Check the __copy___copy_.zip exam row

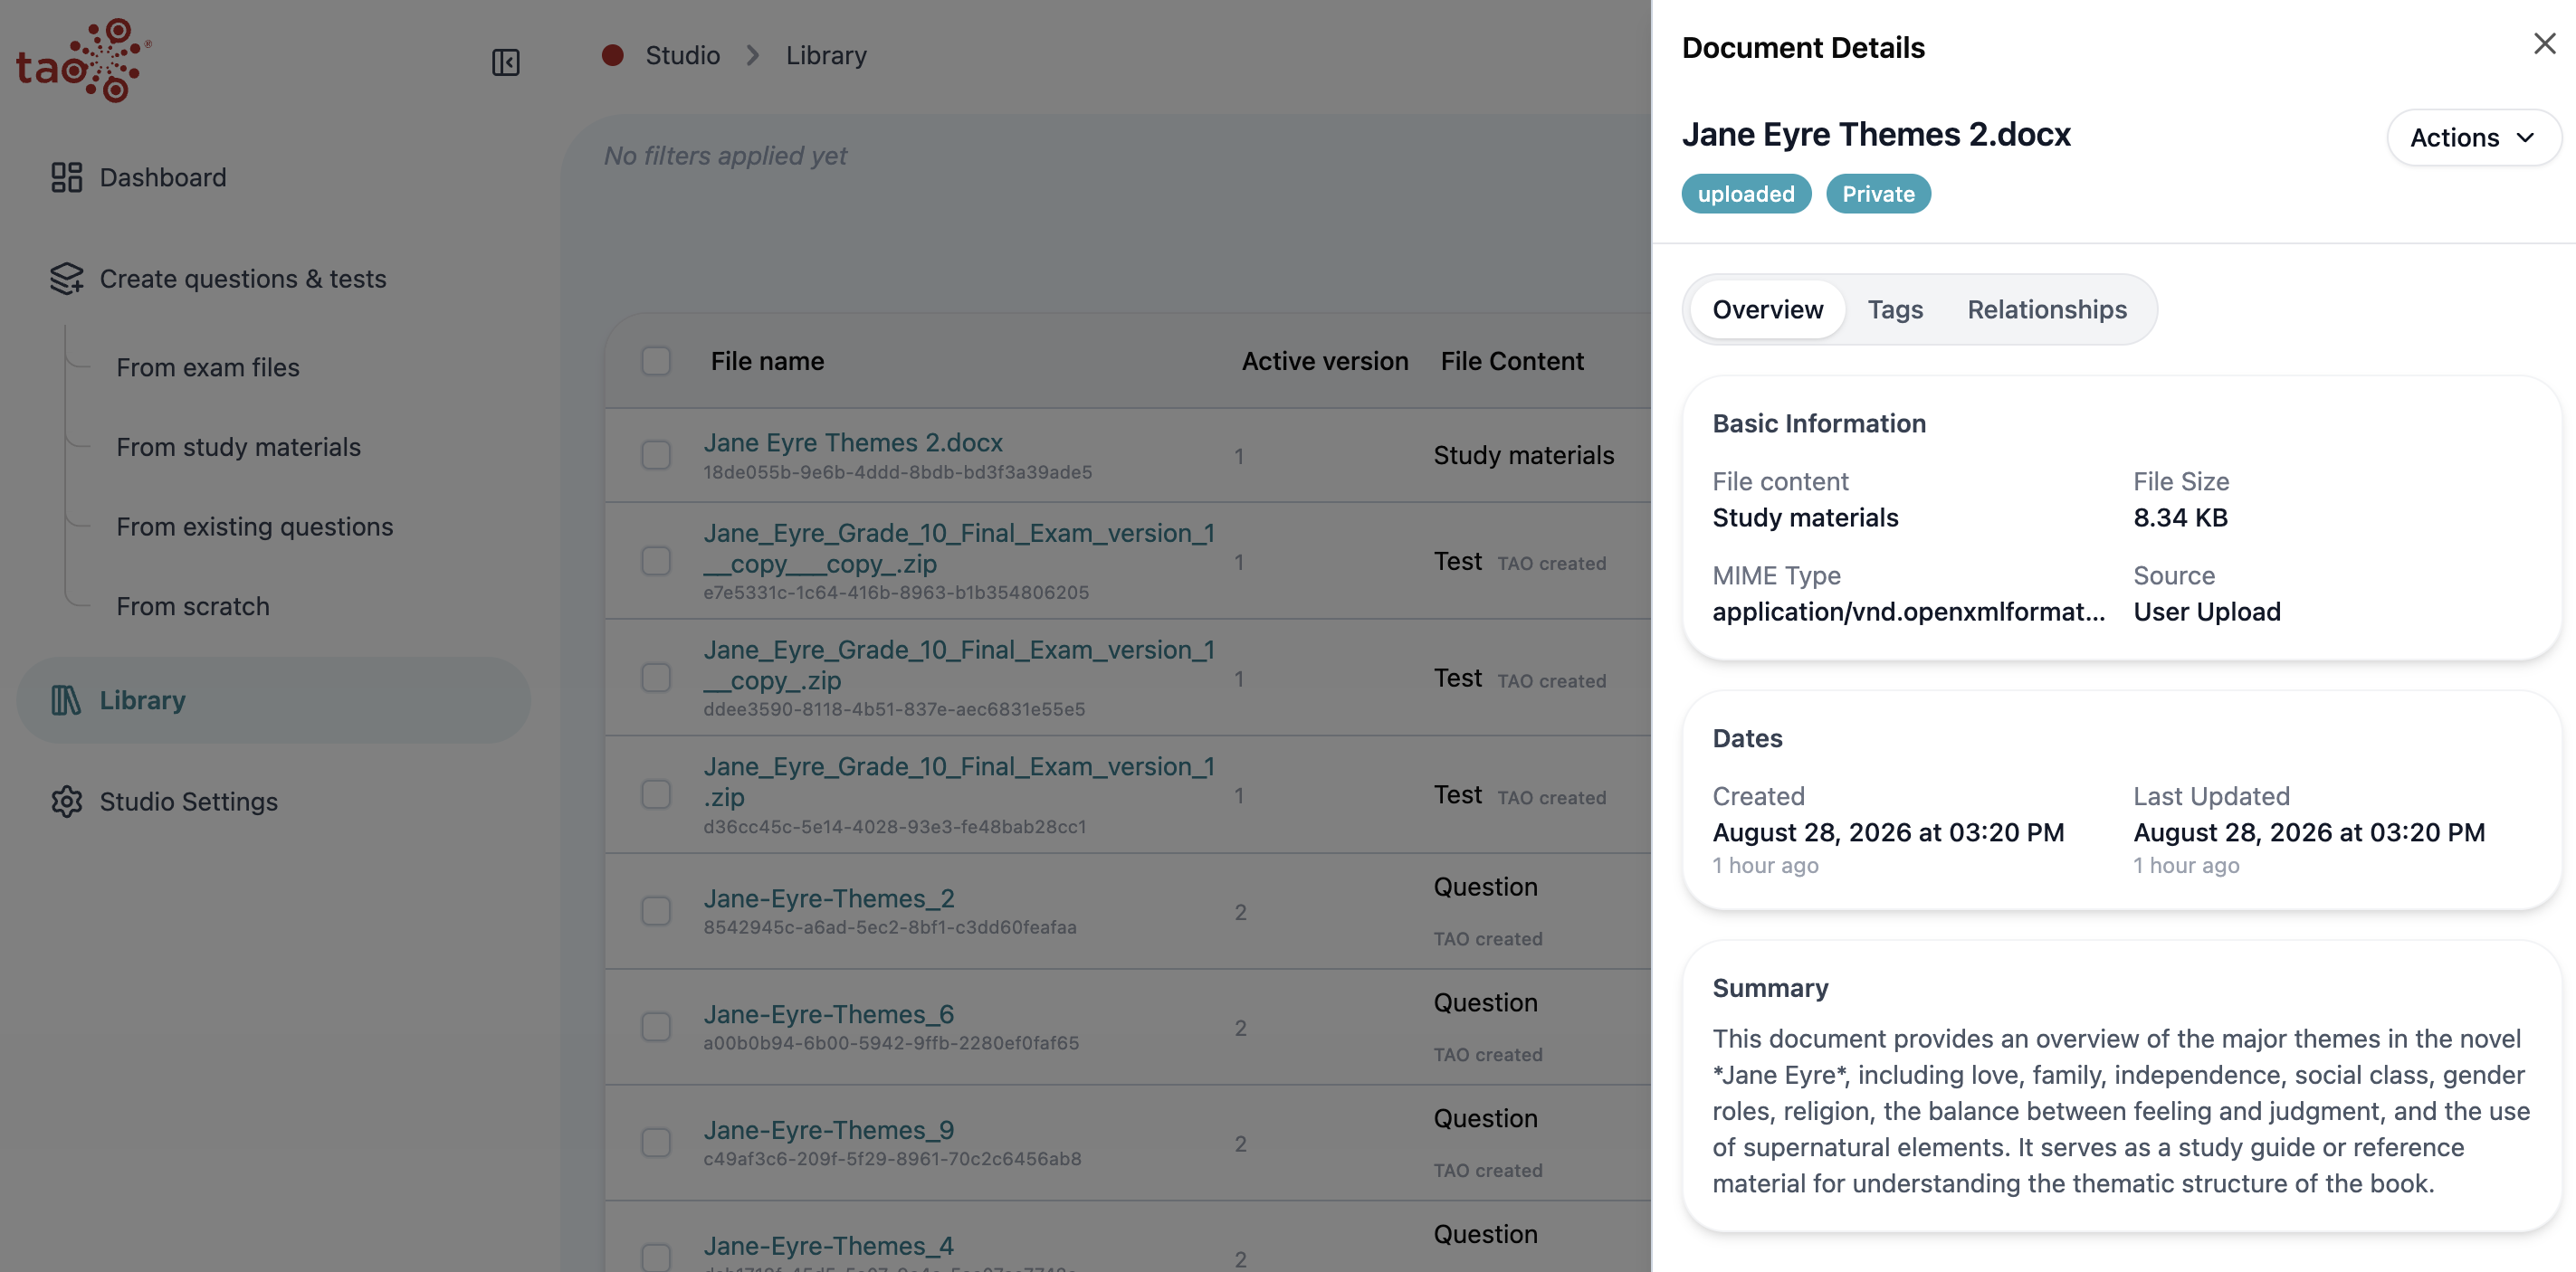tap(656, 562)
